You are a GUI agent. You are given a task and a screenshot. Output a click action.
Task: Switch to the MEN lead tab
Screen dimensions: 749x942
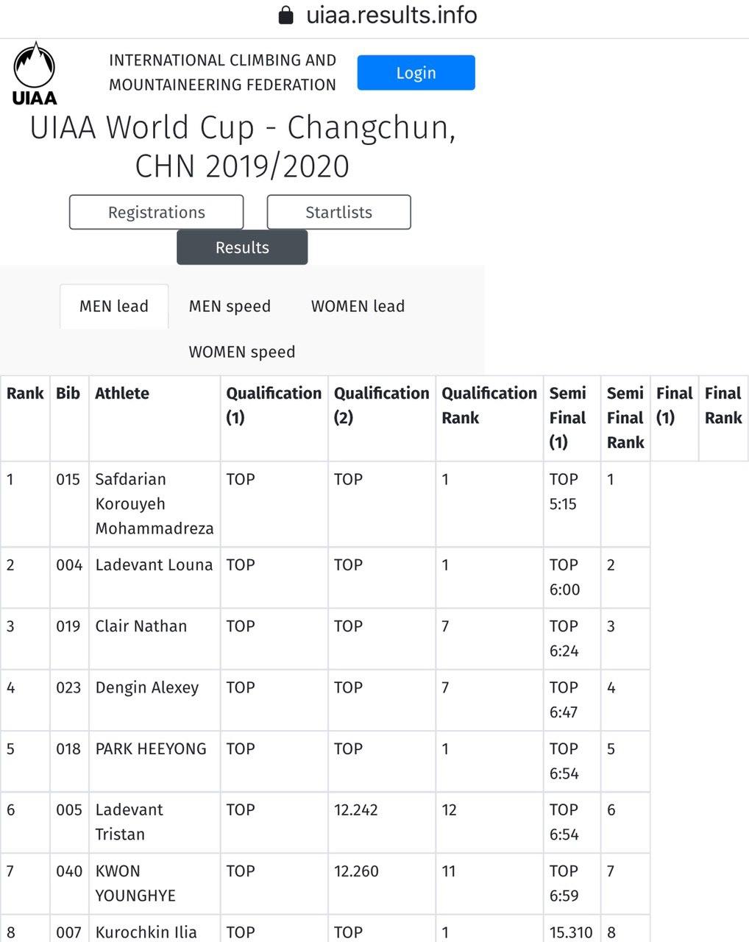[x=114, y=306]
